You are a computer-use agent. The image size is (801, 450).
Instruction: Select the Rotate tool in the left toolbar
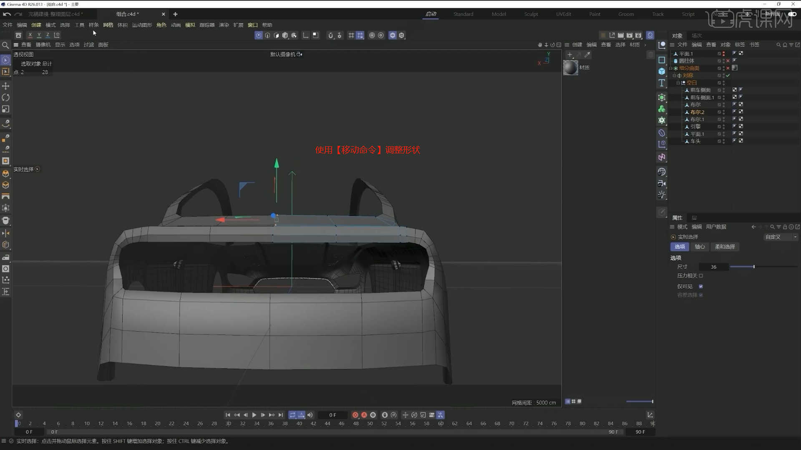6,97
